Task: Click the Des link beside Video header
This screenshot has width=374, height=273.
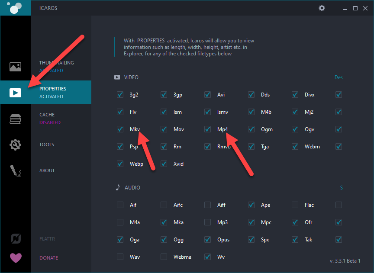Action: click(x=339, y=77)
